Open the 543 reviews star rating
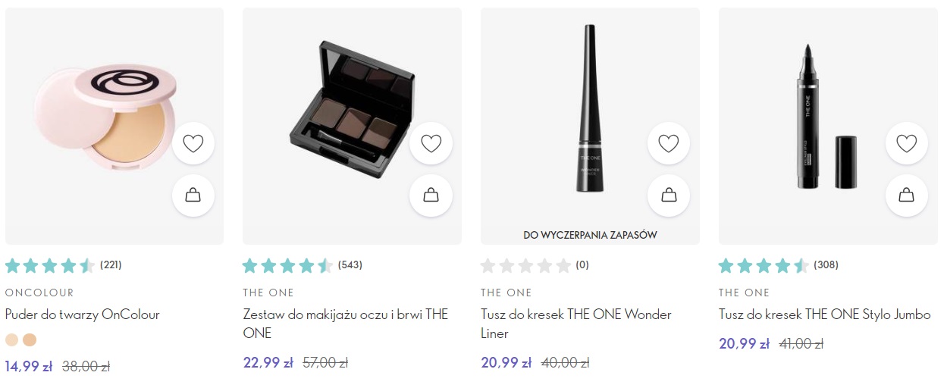The image size is (947, 388). [x=303, y=265]
